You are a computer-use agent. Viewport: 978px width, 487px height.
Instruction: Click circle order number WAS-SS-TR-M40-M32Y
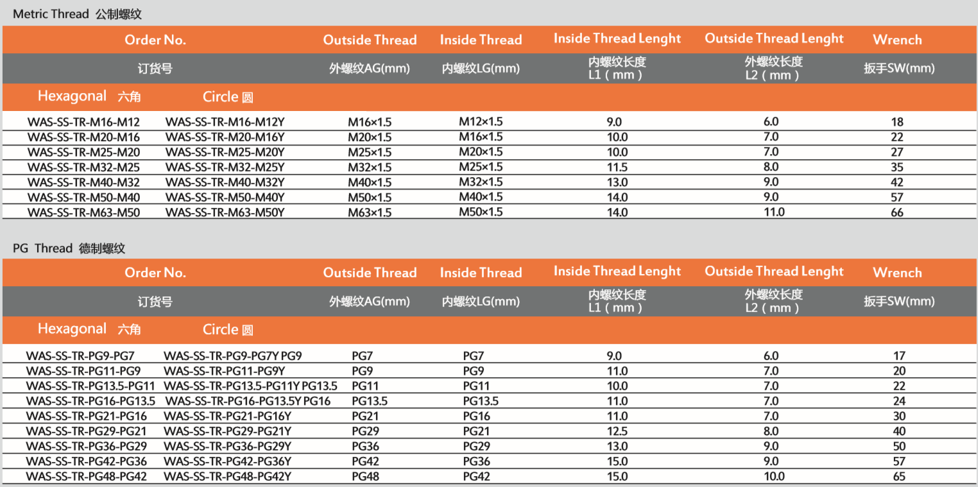pyautogui.click(x=225, y=182)
